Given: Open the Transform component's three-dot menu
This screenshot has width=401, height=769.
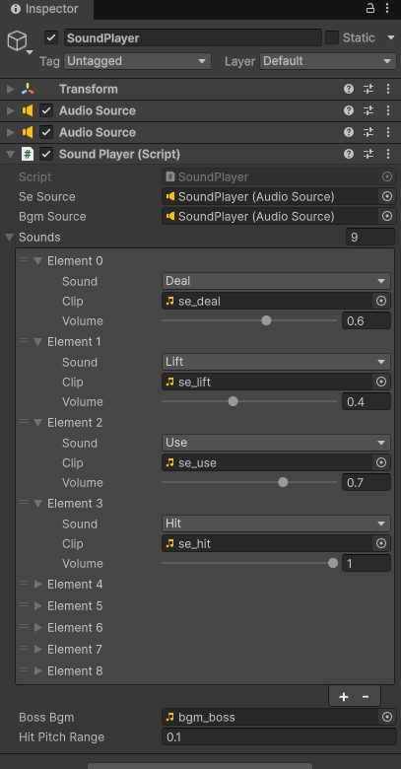Looking at the screenshot, I should point(388,89).
